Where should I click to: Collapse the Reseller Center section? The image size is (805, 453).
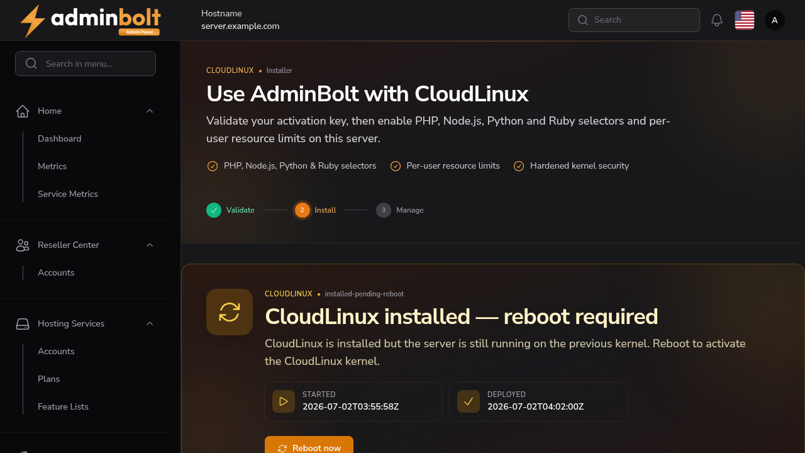[x=150, y=245]
